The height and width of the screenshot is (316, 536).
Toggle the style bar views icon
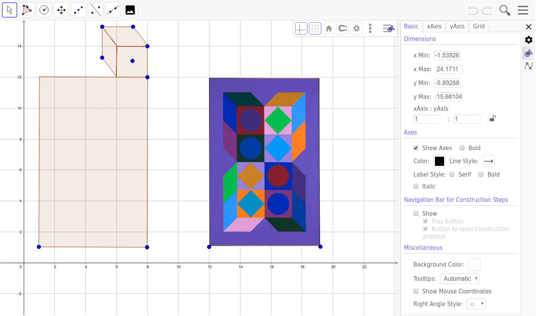(x=389, y=28)
